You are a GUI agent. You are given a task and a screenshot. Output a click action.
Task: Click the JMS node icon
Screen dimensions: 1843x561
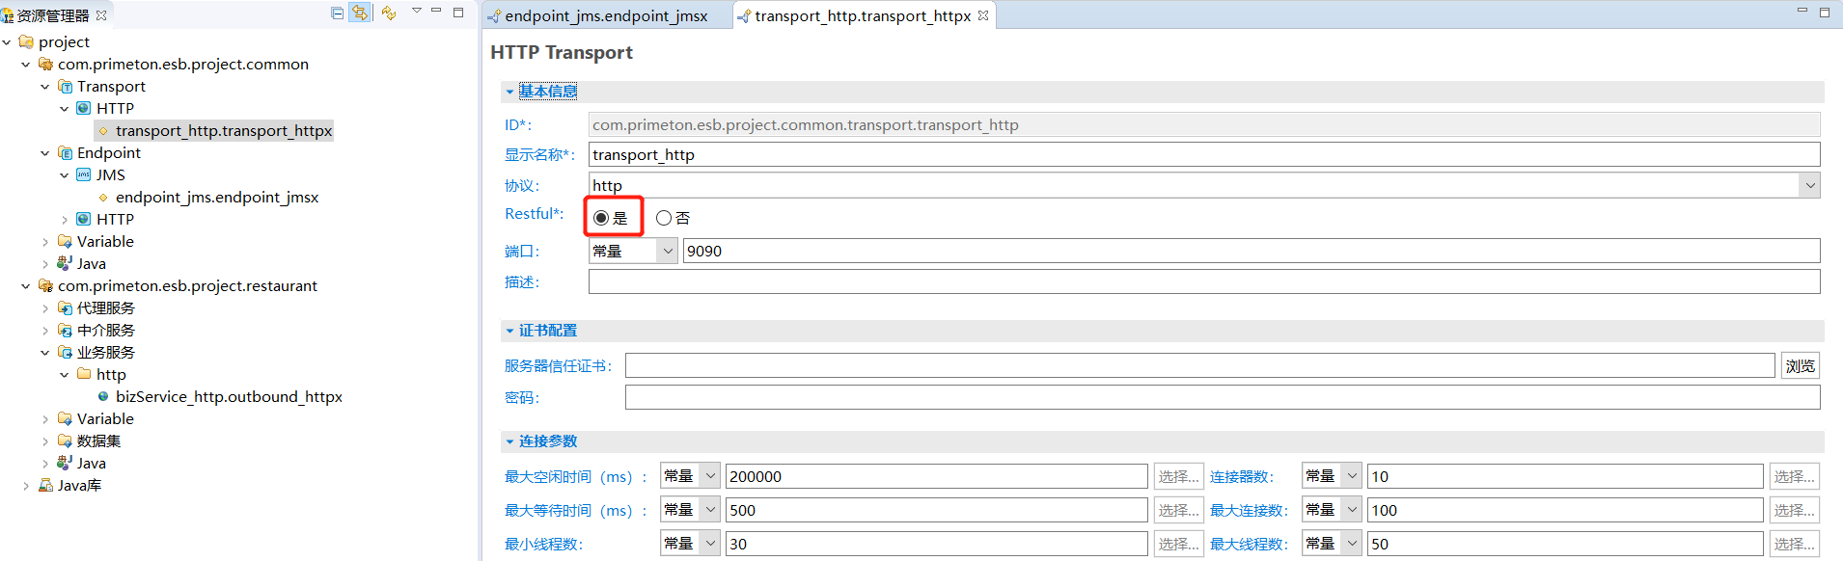coord(84,175)
